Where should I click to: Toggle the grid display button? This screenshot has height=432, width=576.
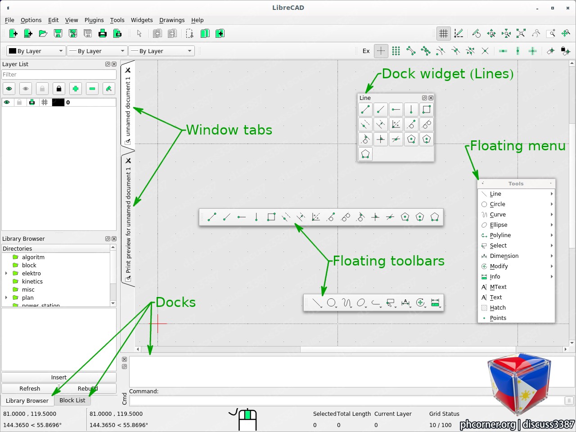pos(444,33)
